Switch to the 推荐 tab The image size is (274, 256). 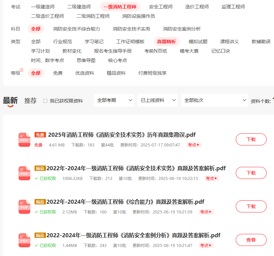31,101
